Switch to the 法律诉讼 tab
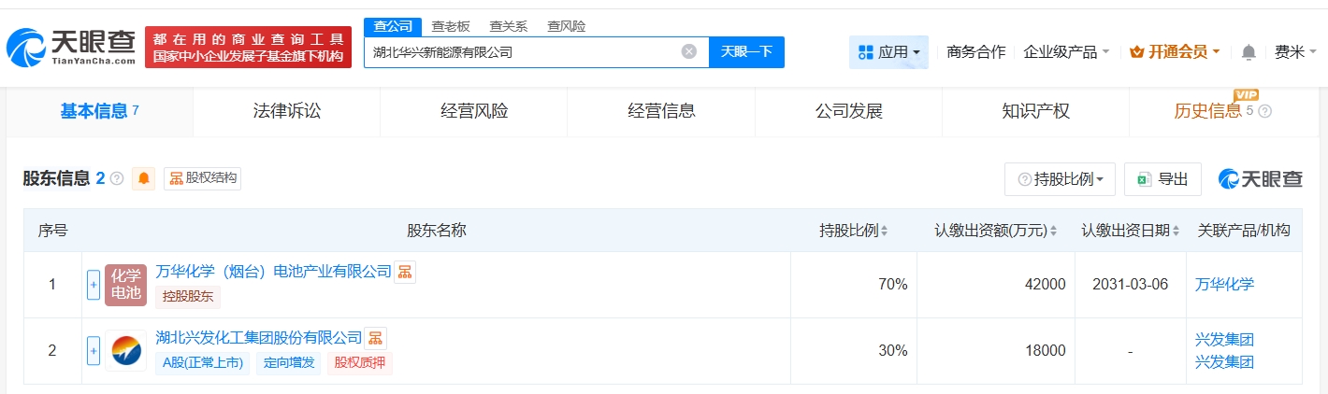The height and width of the screenshot is (394, 1328). [287, 112]
